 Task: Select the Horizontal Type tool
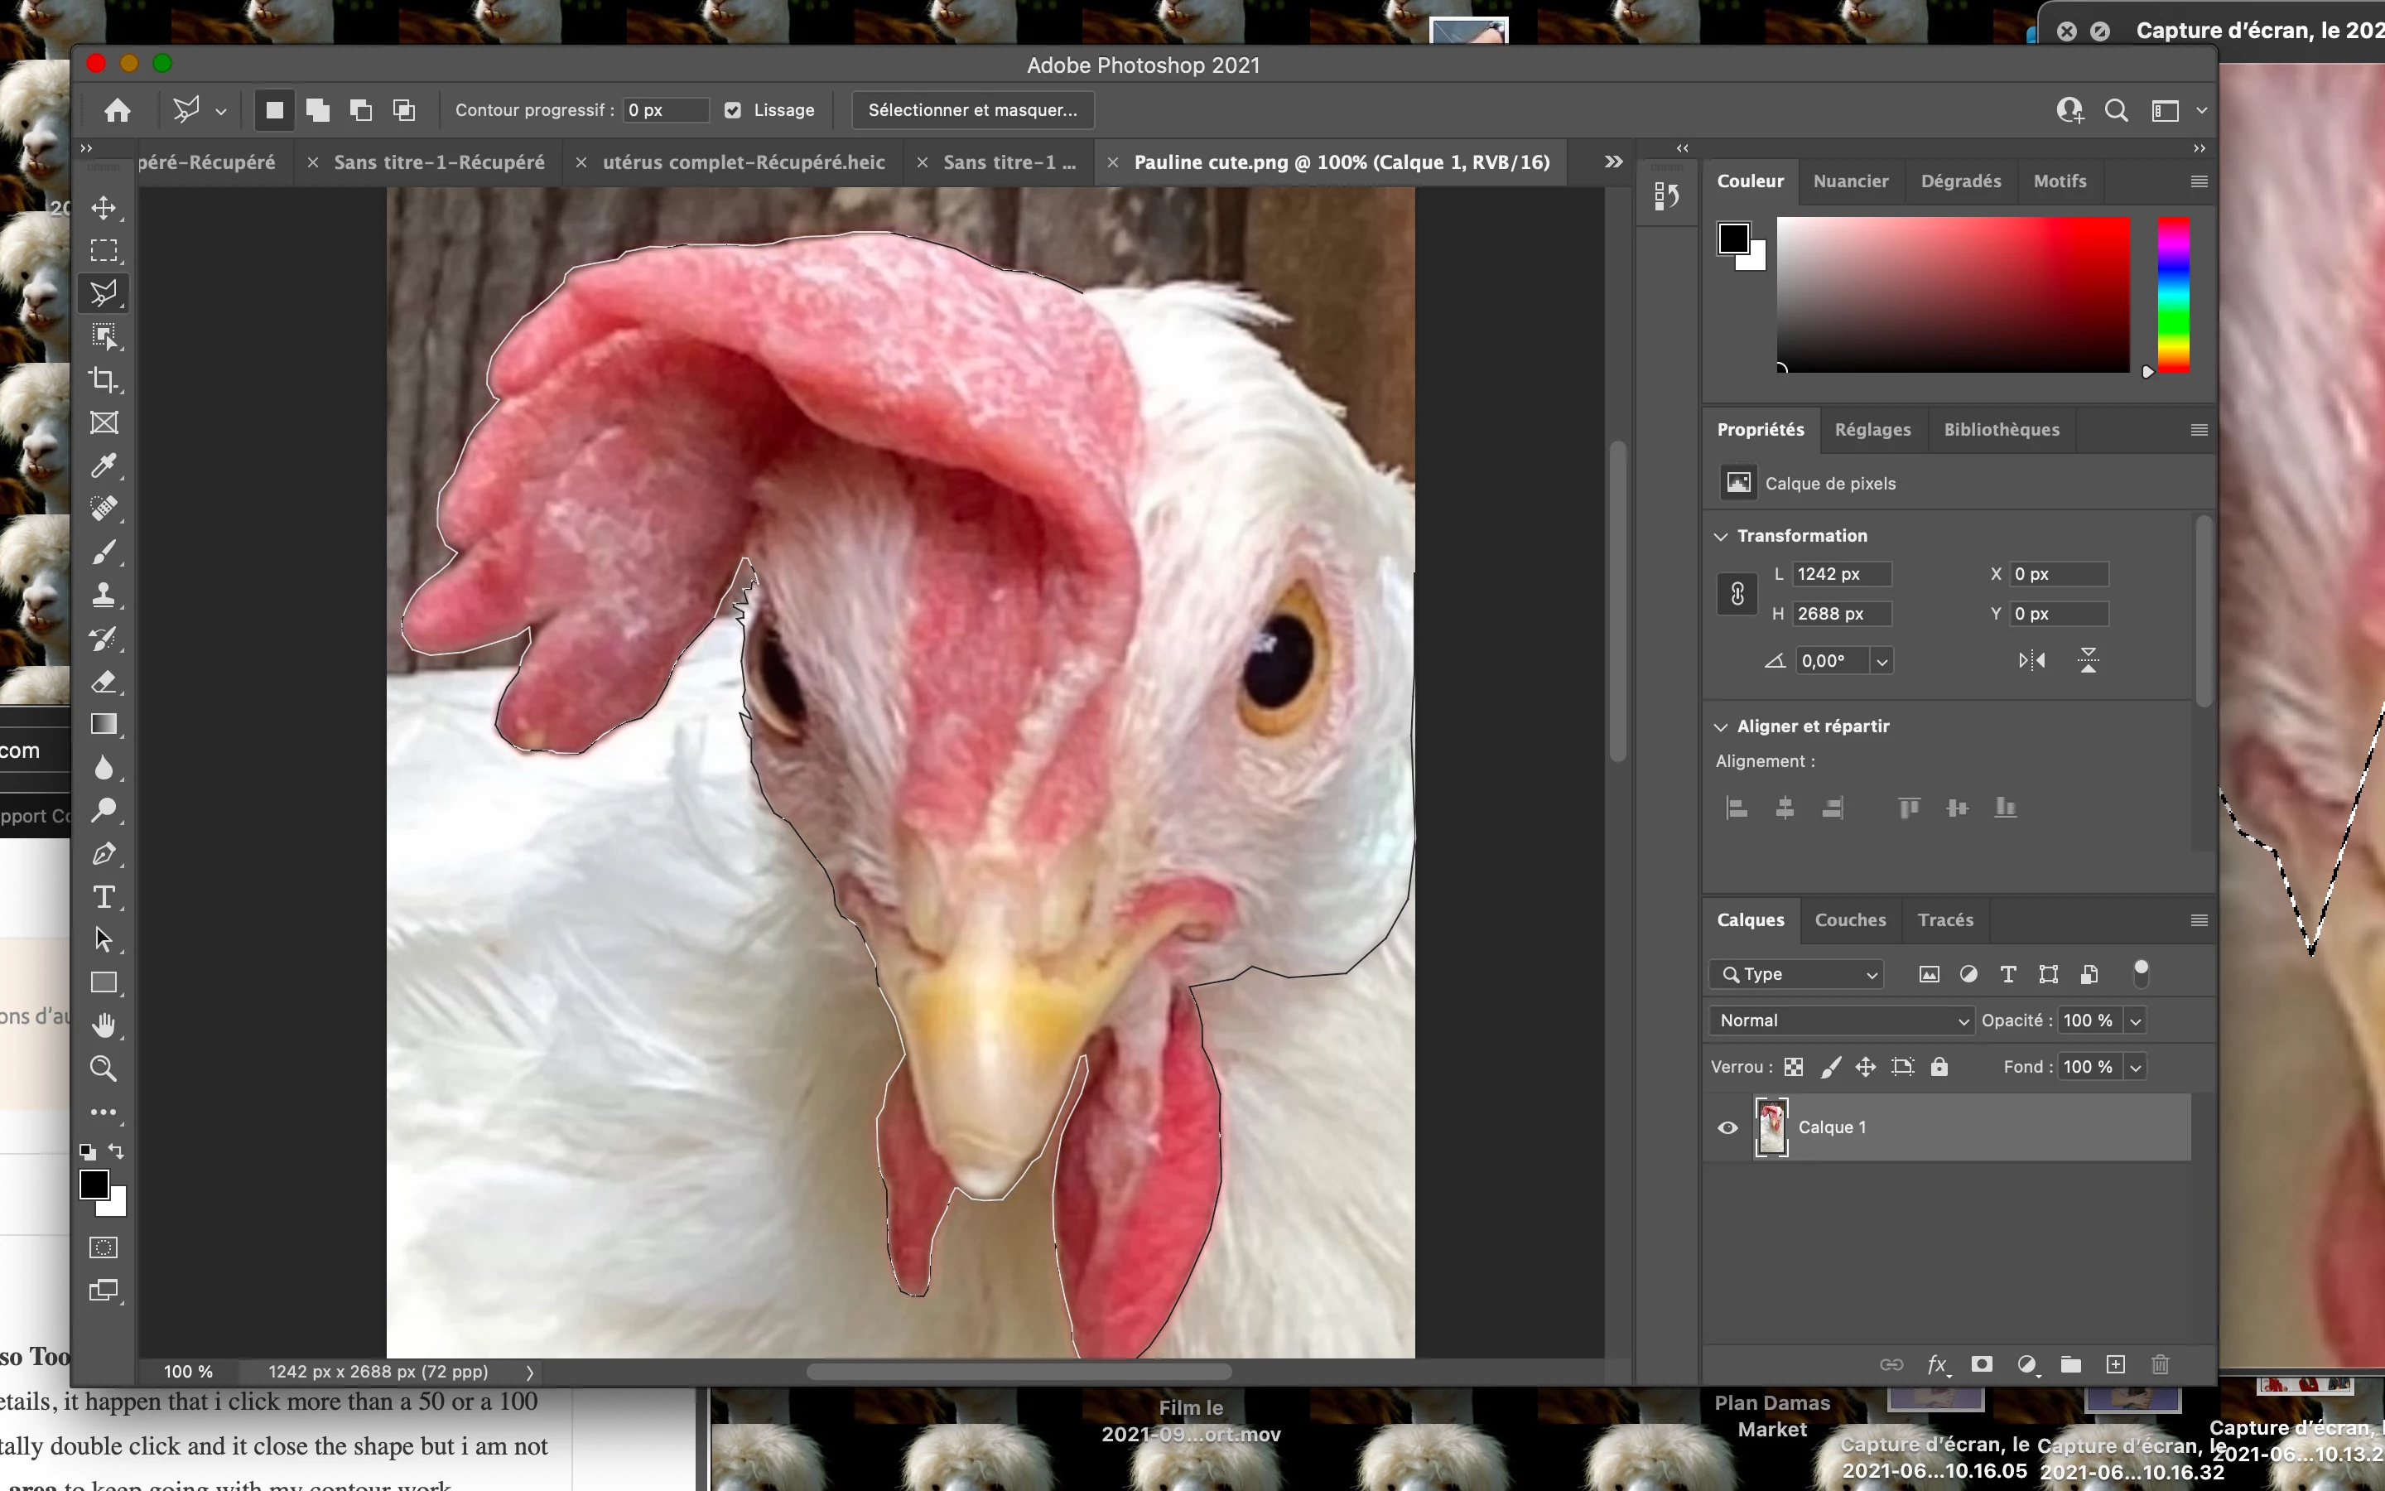click(104, 896)
